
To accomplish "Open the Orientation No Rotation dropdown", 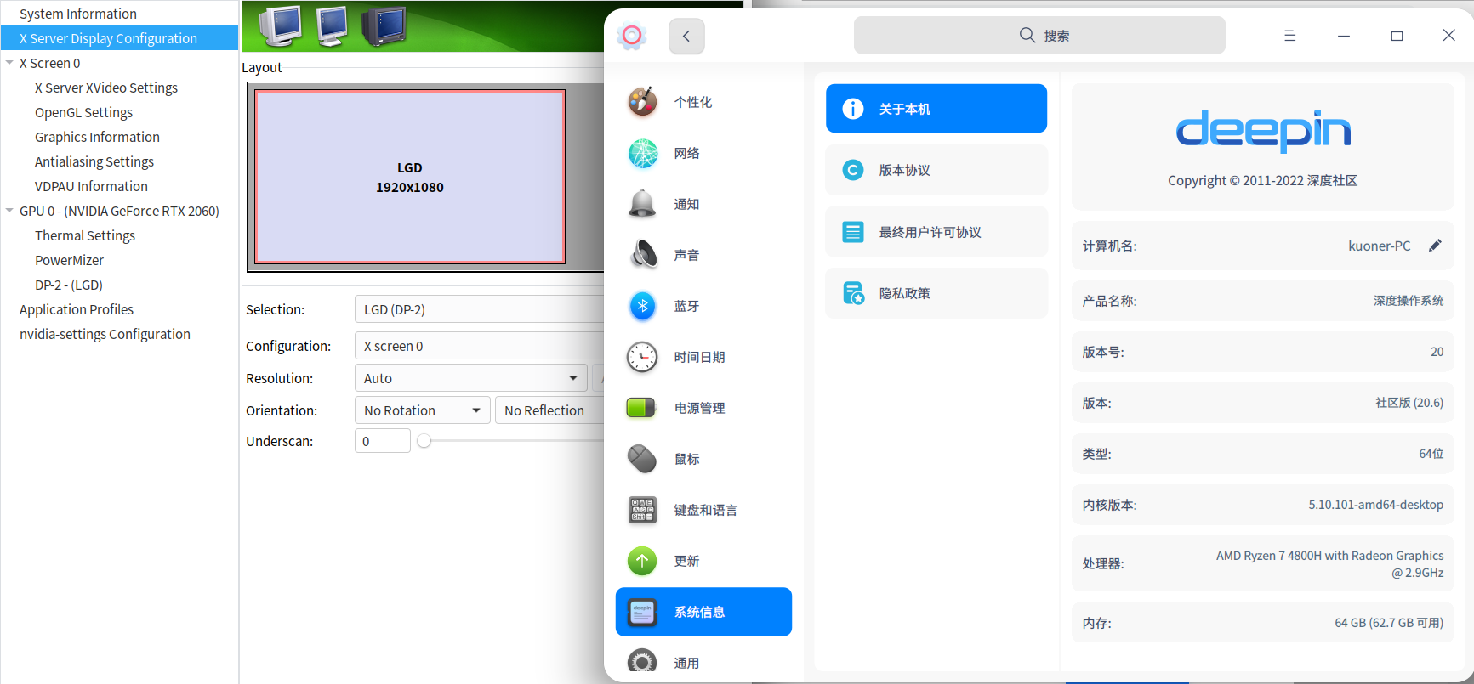I will 422,410.
